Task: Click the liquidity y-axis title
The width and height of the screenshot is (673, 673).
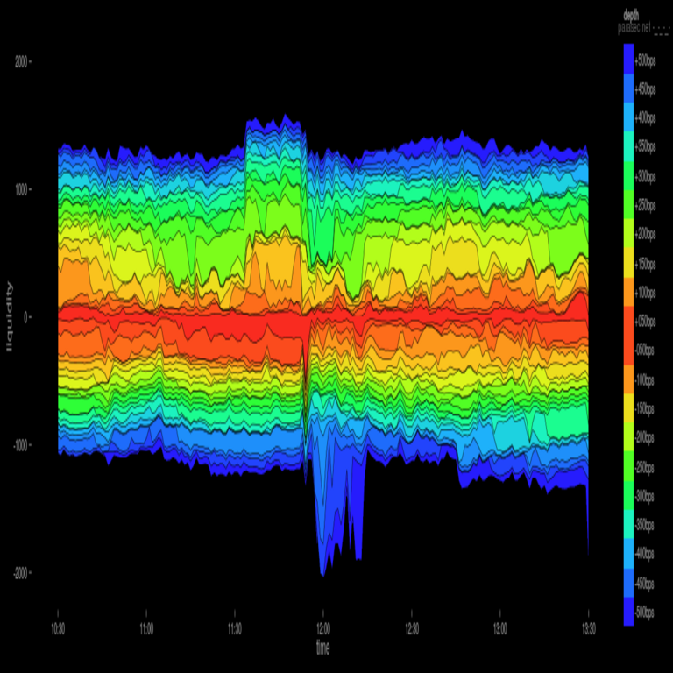Action: (x=10, y=317)
